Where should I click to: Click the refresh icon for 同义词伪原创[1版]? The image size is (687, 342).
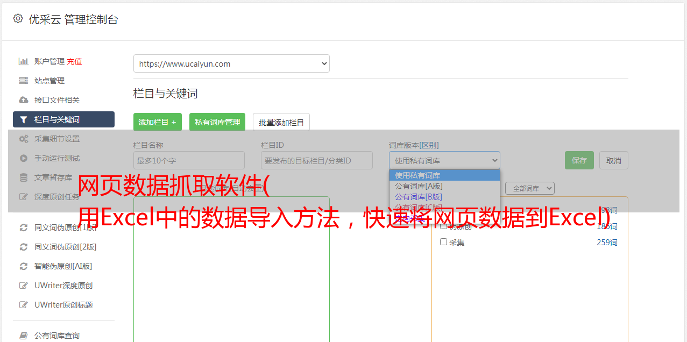pyautogui.click(x=24, y=227)
